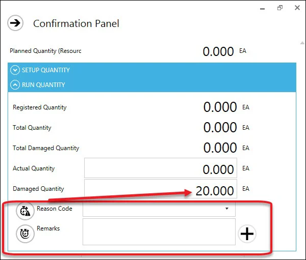Restore the window using the restore icon
Screen dimensions: 306x260
280,8
